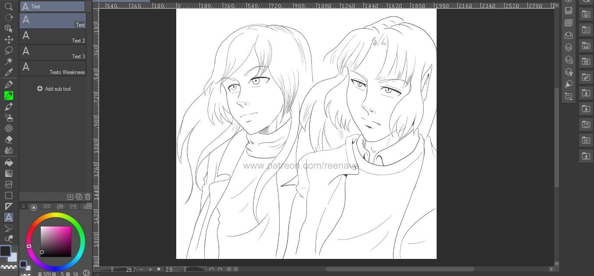Select the Blend tool
The width and height of the screenshot is (594, 276).
tap(8, 150)
